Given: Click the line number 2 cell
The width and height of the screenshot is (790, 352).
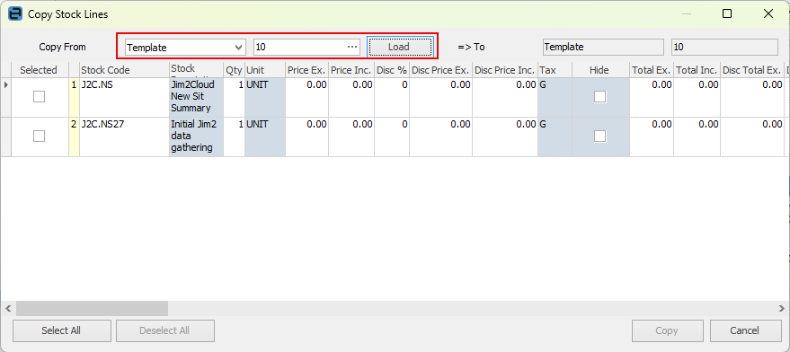Looking at the screenshot, I should (74, 136).
